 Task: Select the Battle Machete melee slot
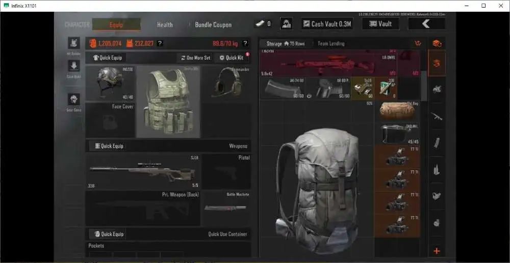226,208
